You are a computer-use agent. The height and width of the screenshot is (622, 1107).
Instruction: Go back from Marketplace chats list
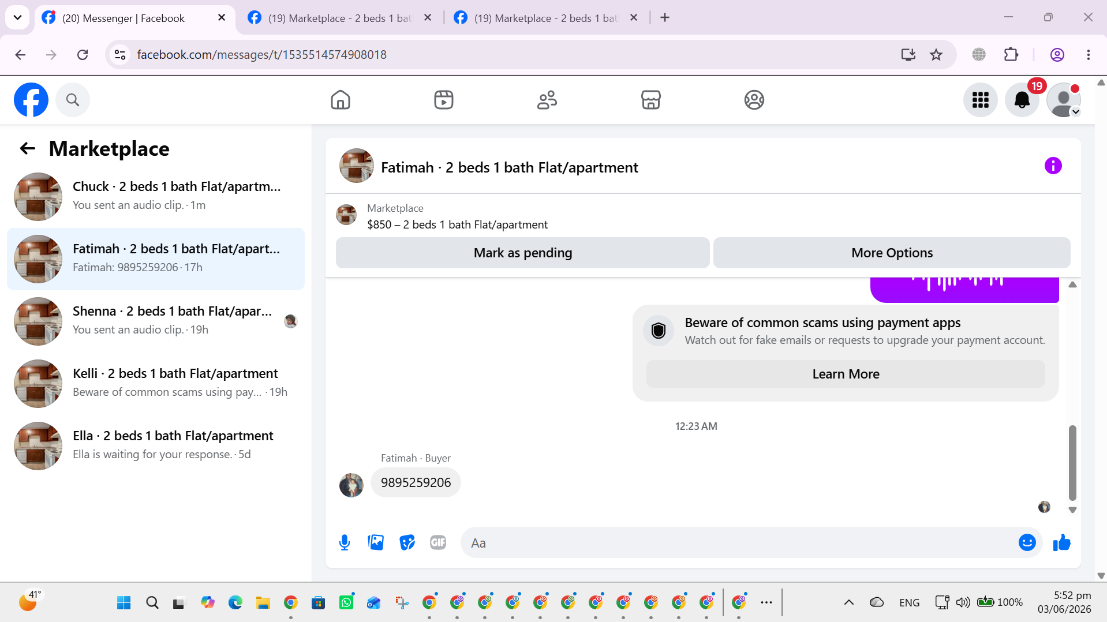[28, 149]
